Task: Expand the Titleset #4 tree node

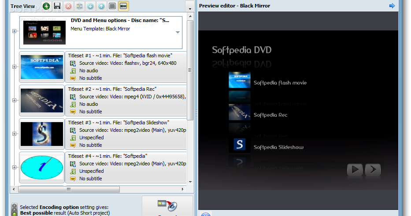Action: (15, 167)
